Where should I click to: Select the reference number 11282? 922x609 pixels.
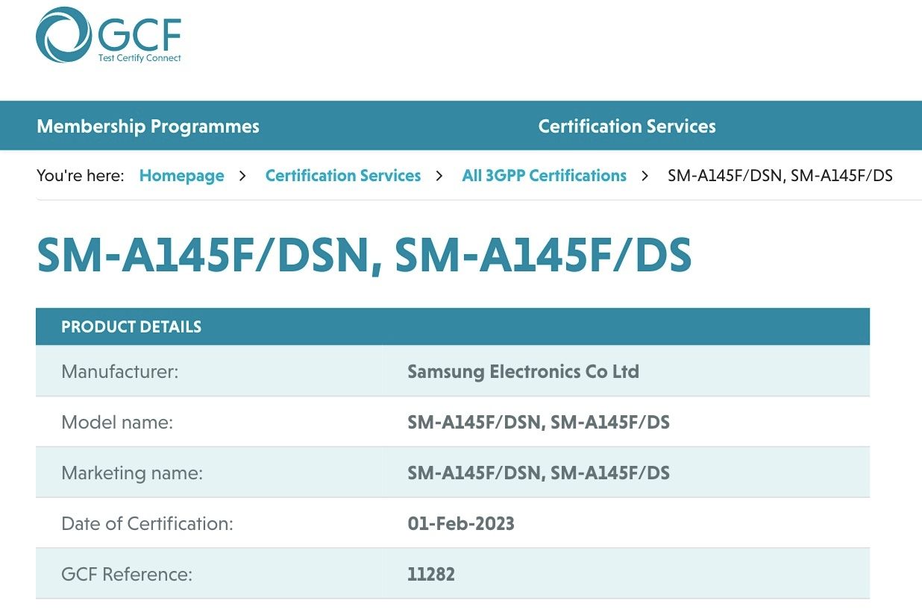coord(430,575)
